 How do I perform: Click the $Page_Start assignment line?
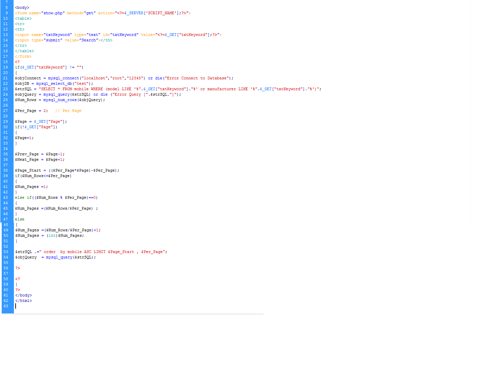67,170
